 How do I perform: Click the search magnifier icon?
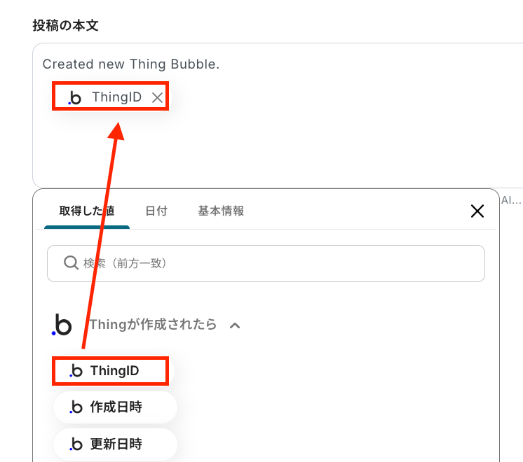tap(71, 262)
